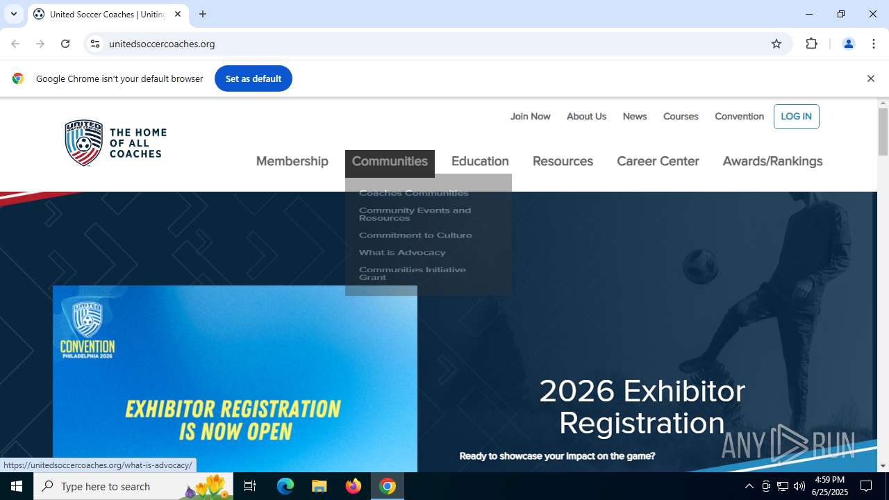Bookmark this page with the star icon
This screenshot has width=889, height=500.
[776, 44]
